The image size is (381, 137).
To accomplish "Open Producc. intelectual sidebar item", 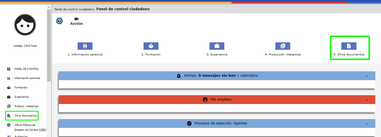I will point(26,106).
